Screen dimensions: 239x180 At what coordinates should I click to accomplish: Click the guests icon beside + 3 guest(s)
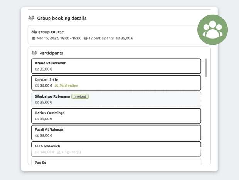pyautogui.click(x=59, y=152)
